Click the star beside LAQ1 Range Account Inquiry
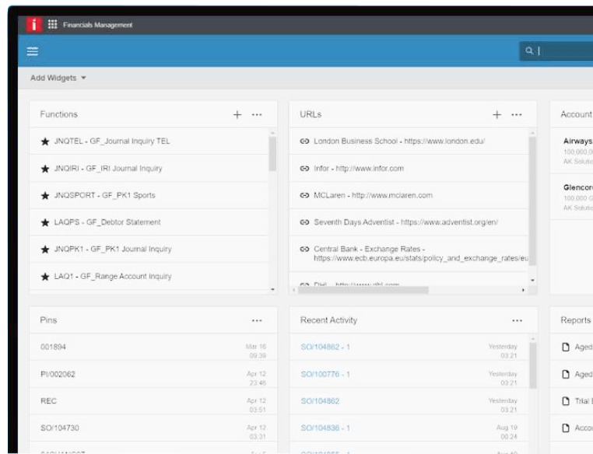Screen dimensions: 593x454 coord(45,277)
